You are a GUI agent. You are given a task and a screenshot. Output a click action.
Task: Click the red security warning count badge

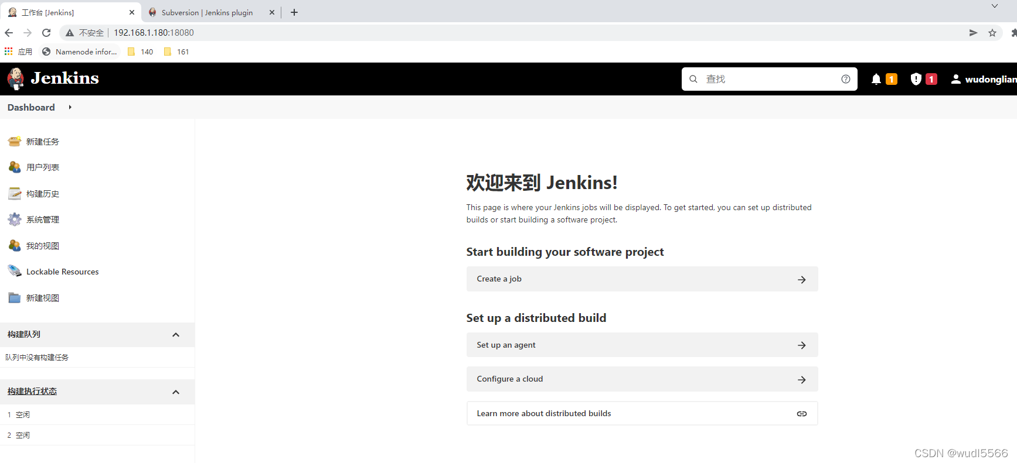(x=931, y=79)
